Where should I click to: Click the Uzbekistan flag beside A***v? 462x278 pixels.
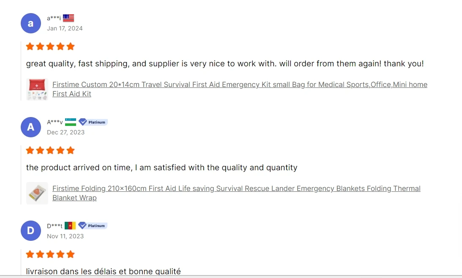click(71, 122)
